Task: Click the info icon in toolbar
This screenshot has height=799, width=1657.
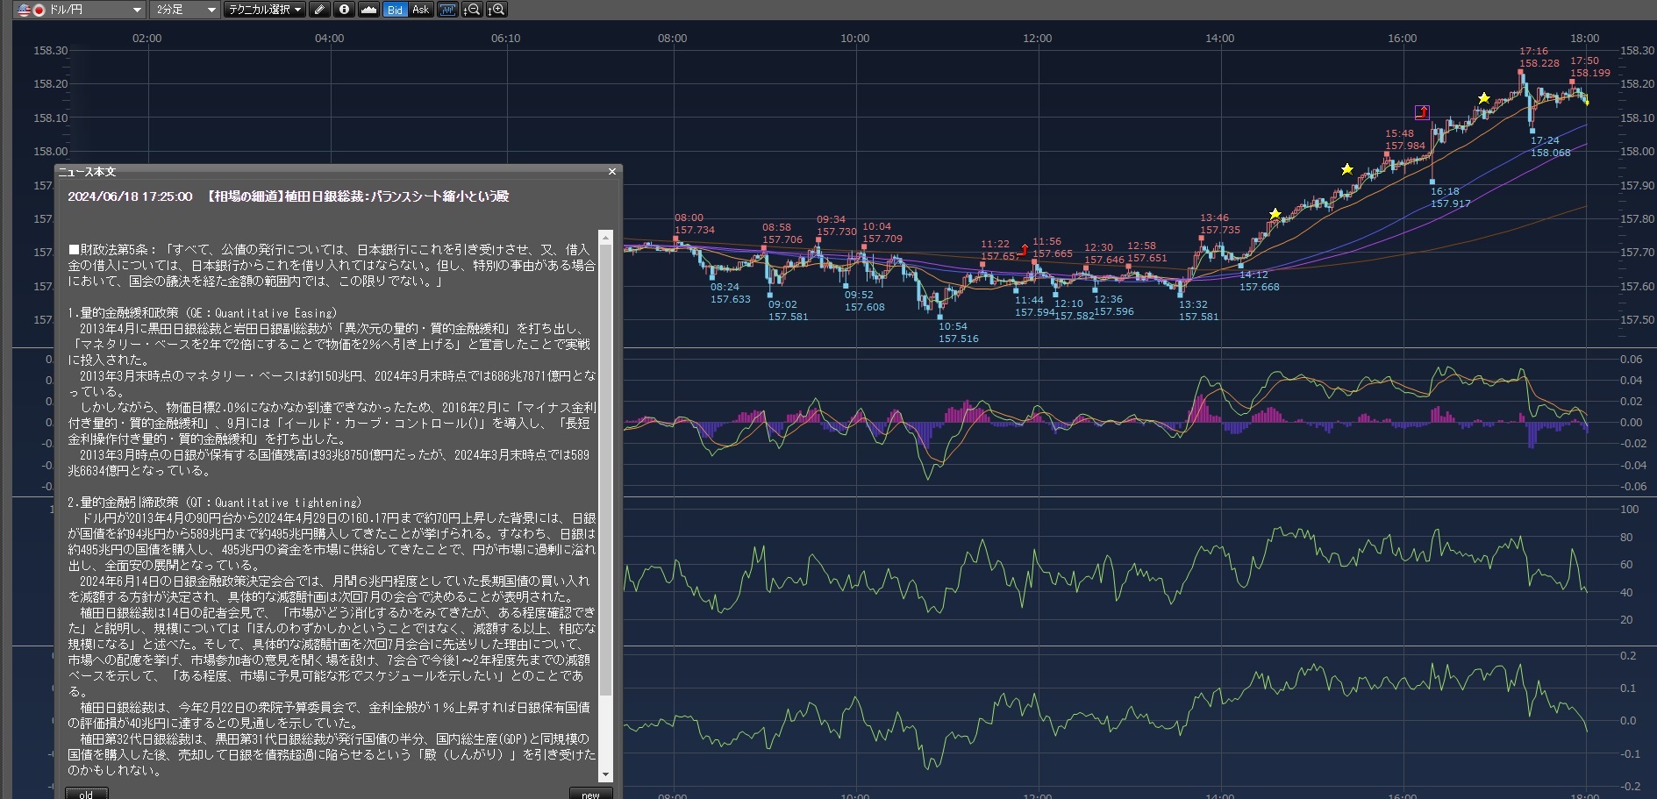Action: (344, 10)
